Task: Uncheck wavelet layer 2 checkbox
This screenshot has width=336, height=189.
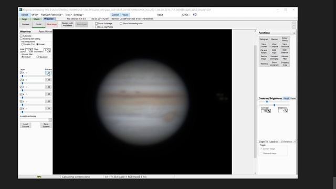Action: (x=21, y=80)
